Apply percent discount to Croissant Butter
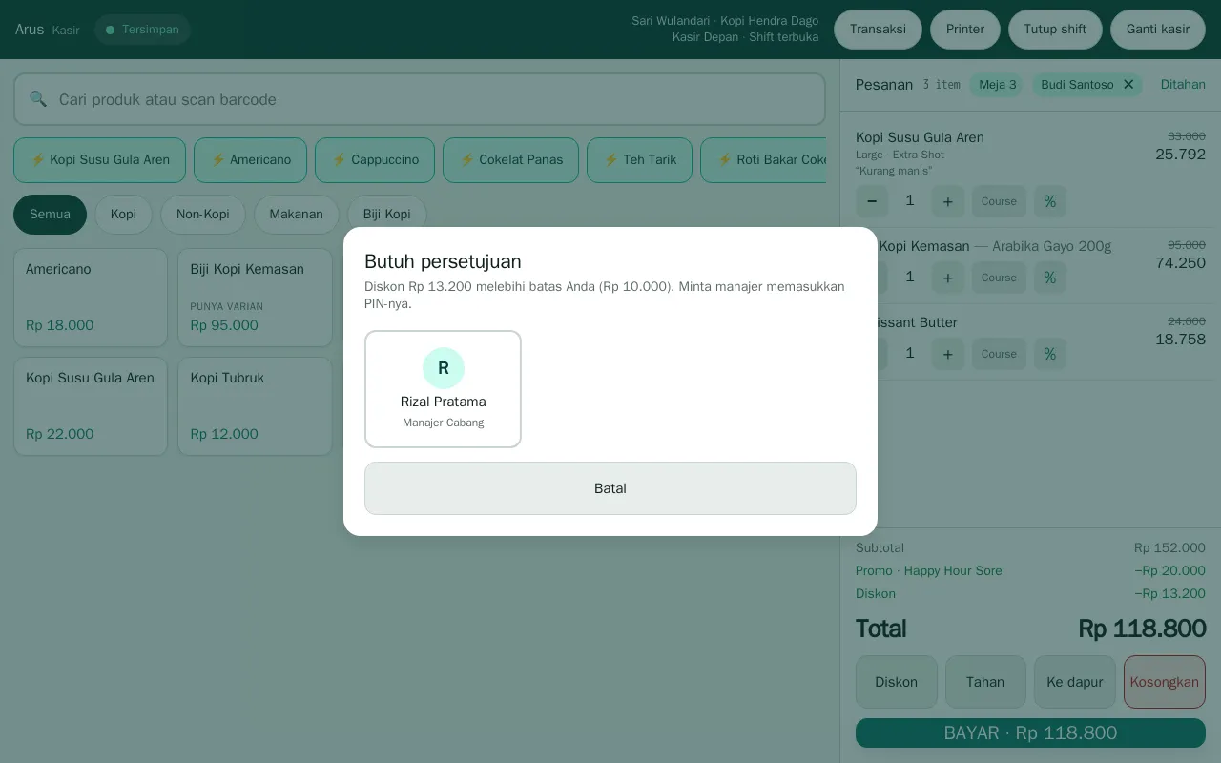The image size is (1221, 763). tap(1049, 354)
